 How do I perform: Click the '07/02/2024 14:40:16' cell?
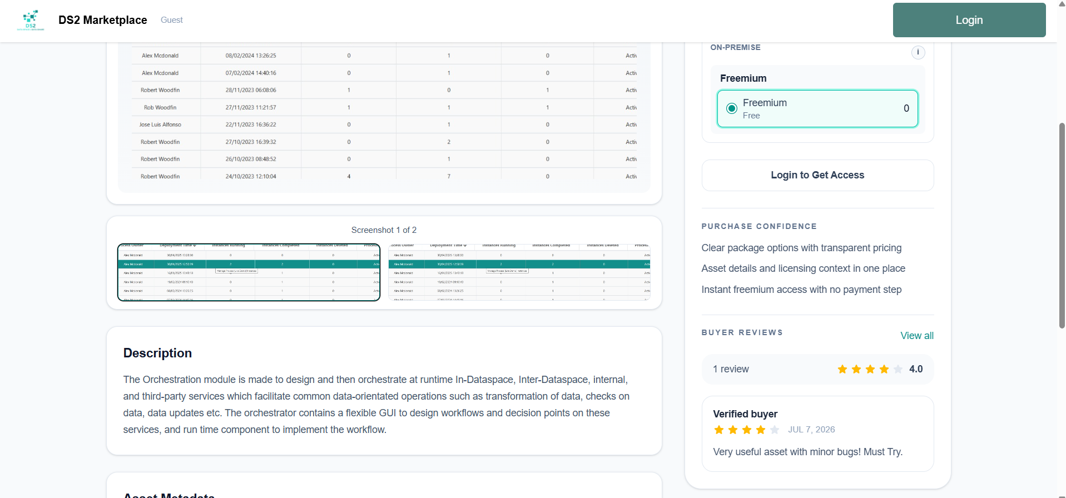(x=251, y=73)
